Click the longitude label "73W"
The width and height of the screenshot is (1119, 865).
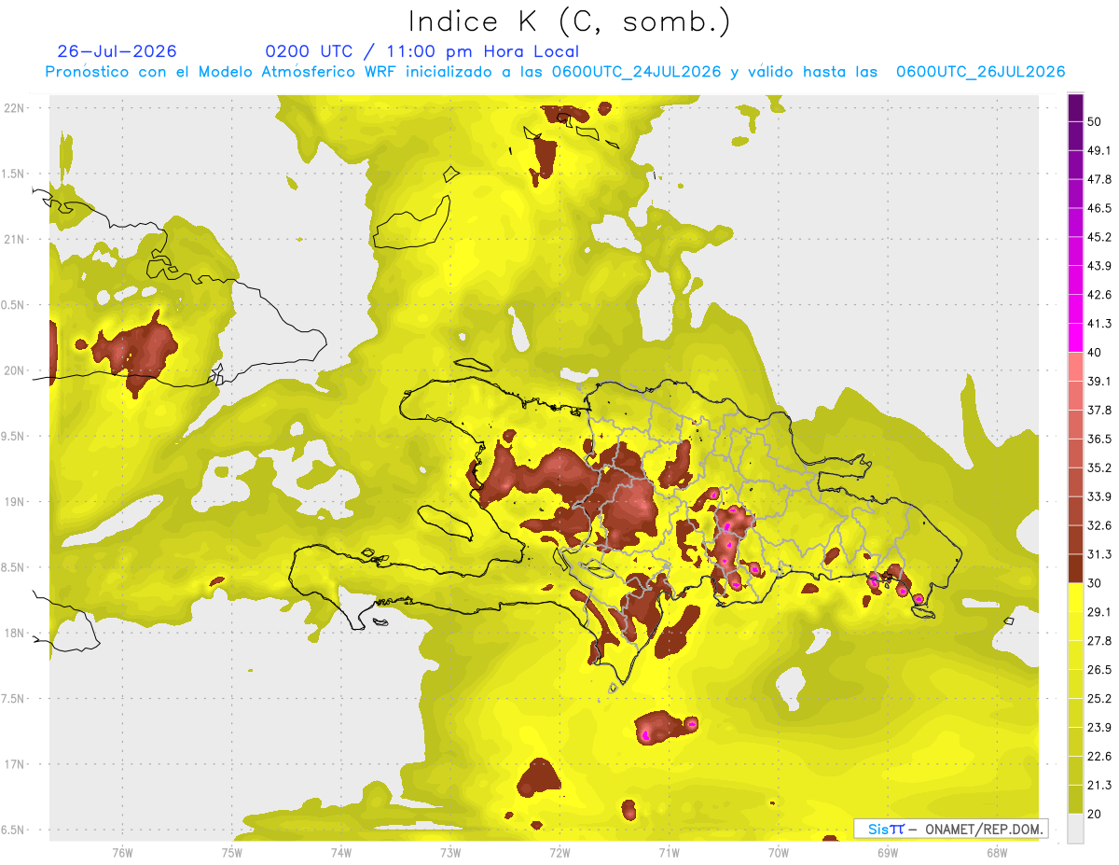450,852
